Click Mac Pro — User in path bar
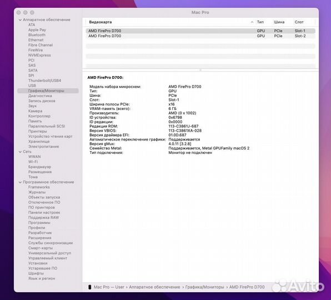The height and width of the screenshot is (300, 331). [x=109, y=287]
